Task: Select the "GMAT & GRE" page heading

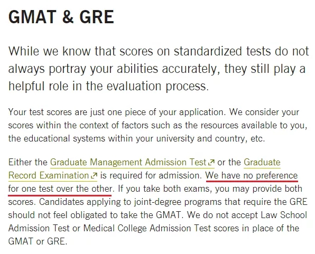Action: [x=61, y=17]
